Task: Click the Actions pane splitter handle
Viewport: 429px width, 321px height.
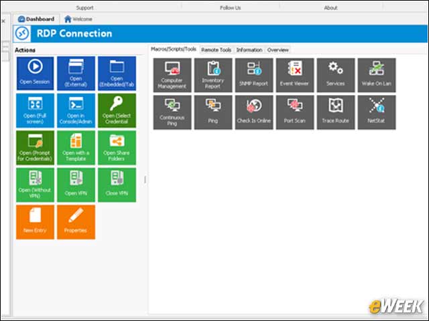Action: [145, 179]
